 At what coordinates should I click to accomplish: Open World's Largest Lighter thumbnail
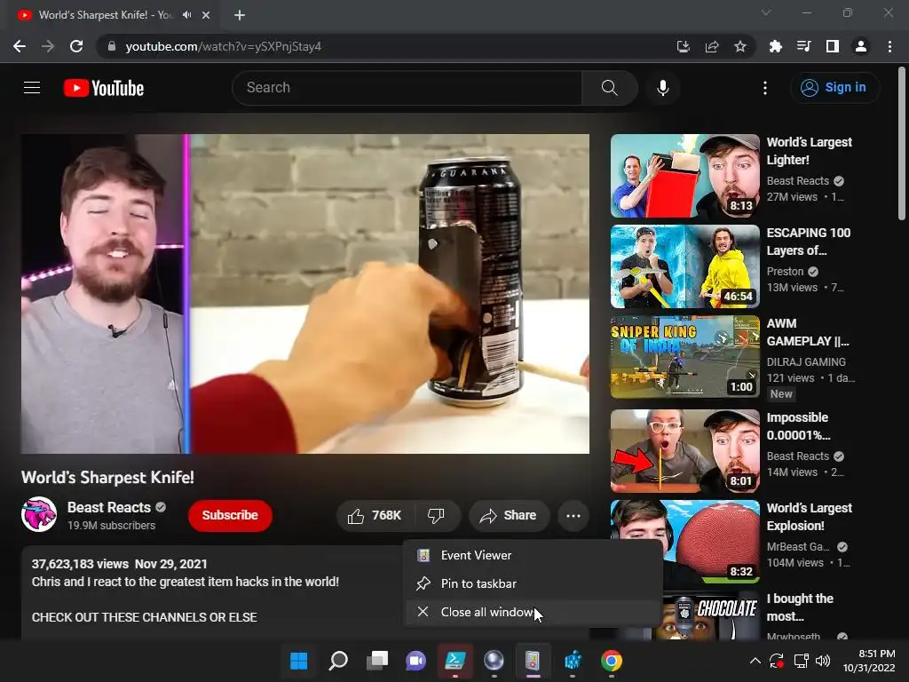[x=685, y=176]
